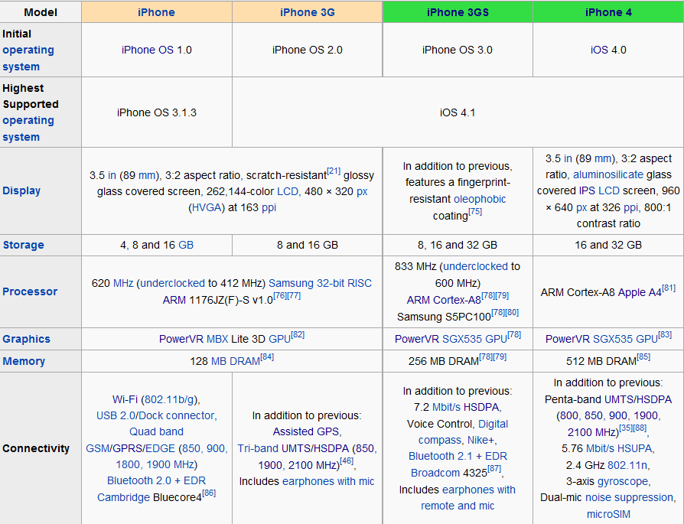Open the iPhone column header link
The height and width of the screenshot is (524, 684).
pos(156,12)
